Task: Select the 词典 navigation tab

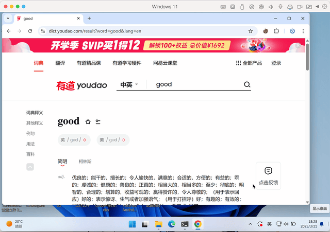Action: [39, 63]
